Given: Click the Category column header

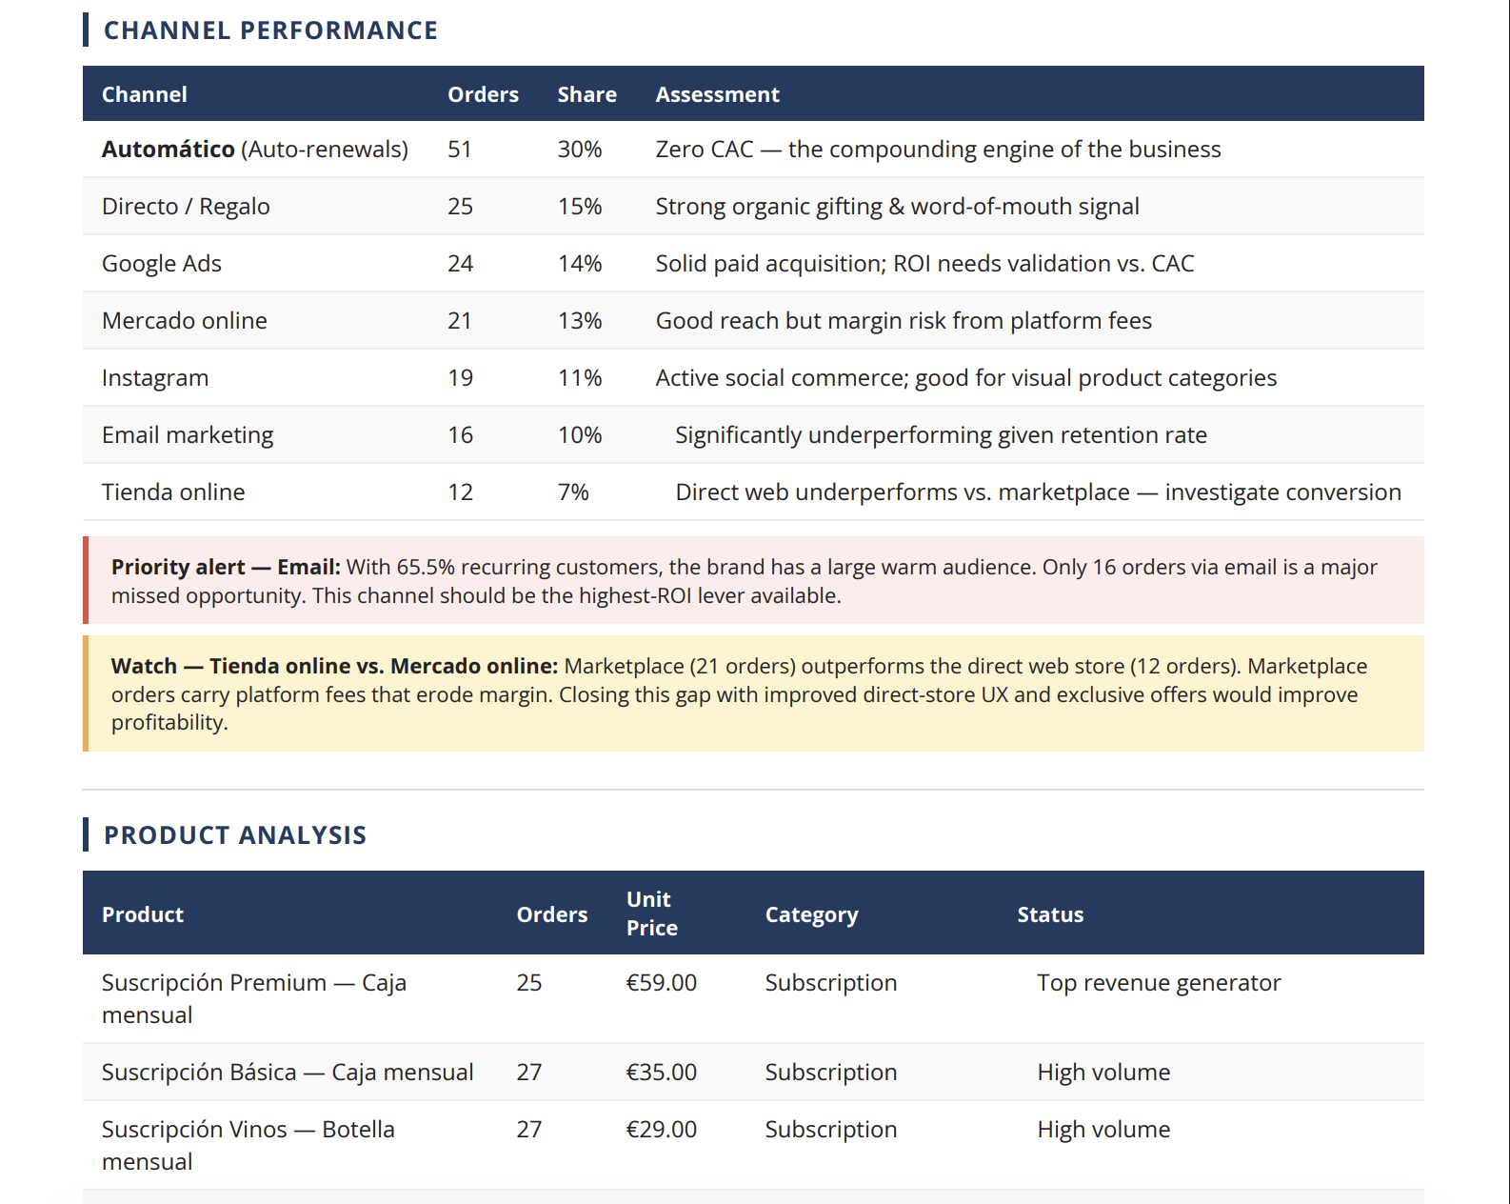Looking at the screenshot, I should 812,914.
